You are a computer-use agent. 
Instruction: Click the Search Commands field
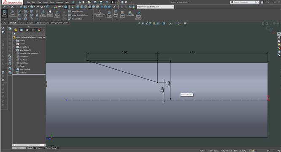click(244, 2)
